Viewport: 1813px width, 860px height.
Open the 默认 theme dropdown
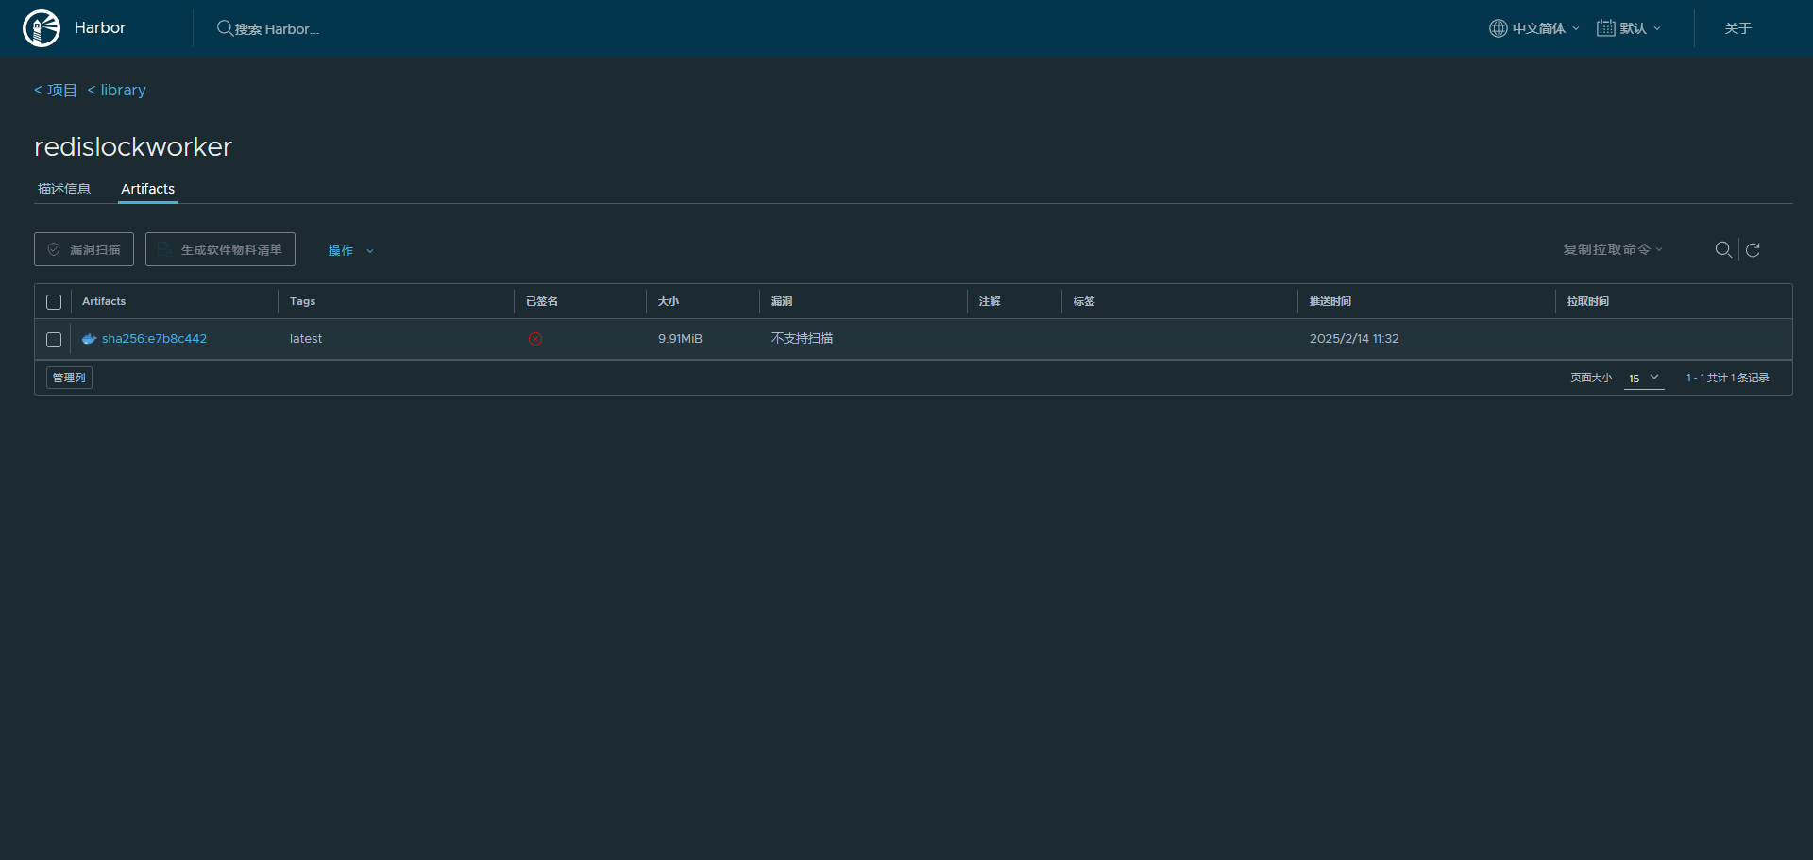click(1629, 28)
